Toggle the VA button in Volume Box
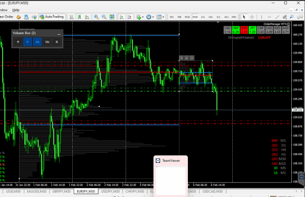Screen dimensions: 305x197 38,42
